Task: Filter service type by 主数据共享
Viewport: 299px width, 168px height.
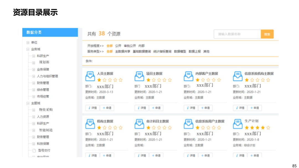Action: pos(123,52)
